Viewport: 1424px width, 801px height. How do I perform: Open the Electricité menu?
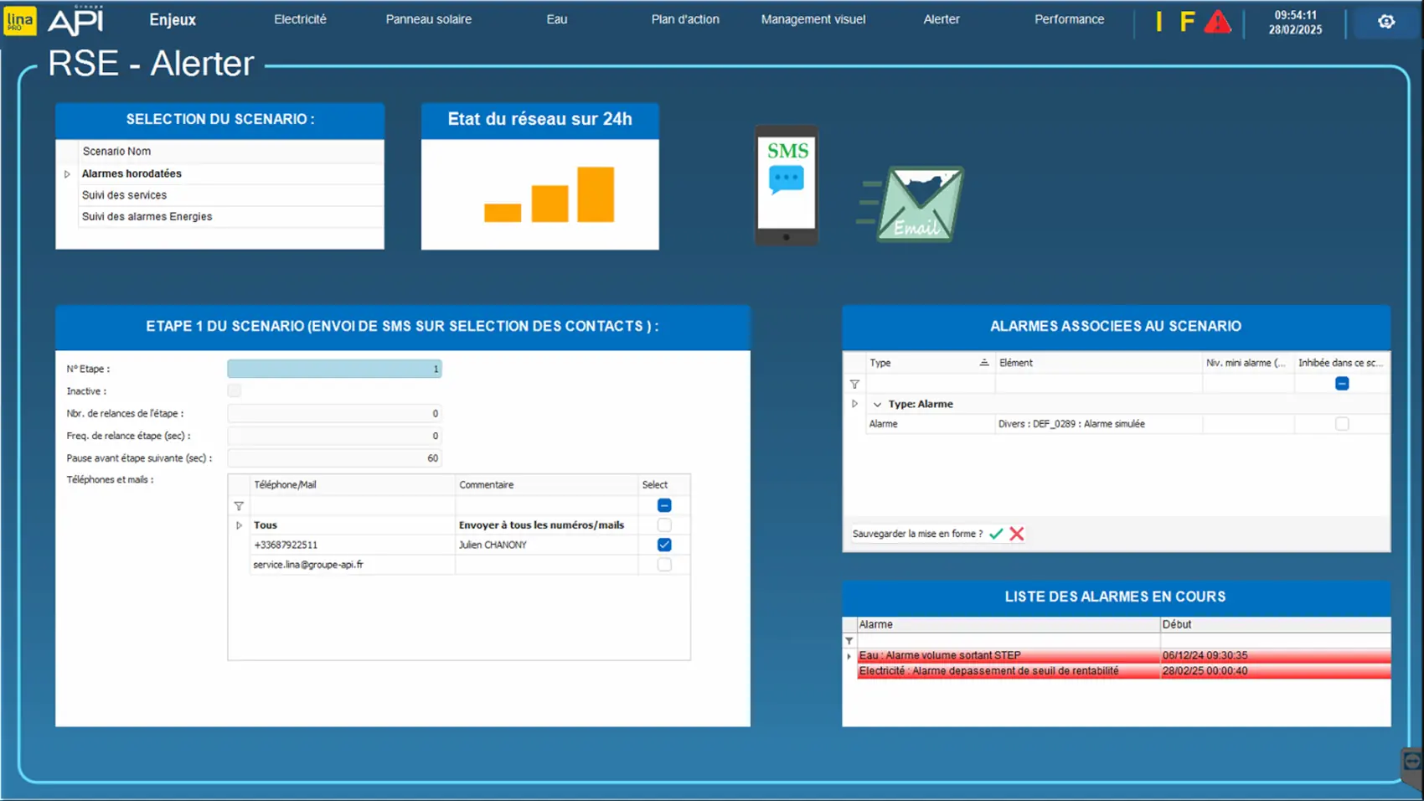tap(300, 19)
